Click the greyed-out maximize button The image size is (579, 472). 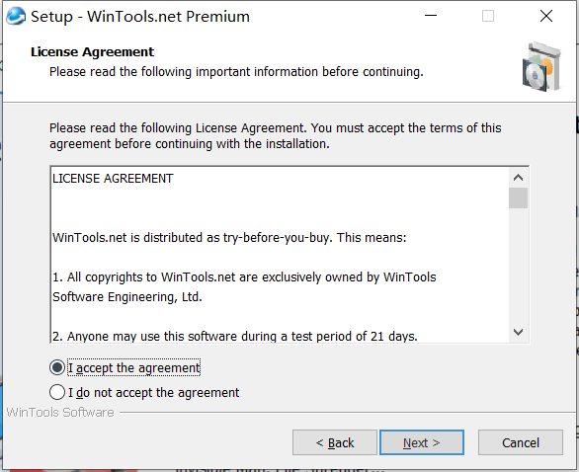point(488,16)
